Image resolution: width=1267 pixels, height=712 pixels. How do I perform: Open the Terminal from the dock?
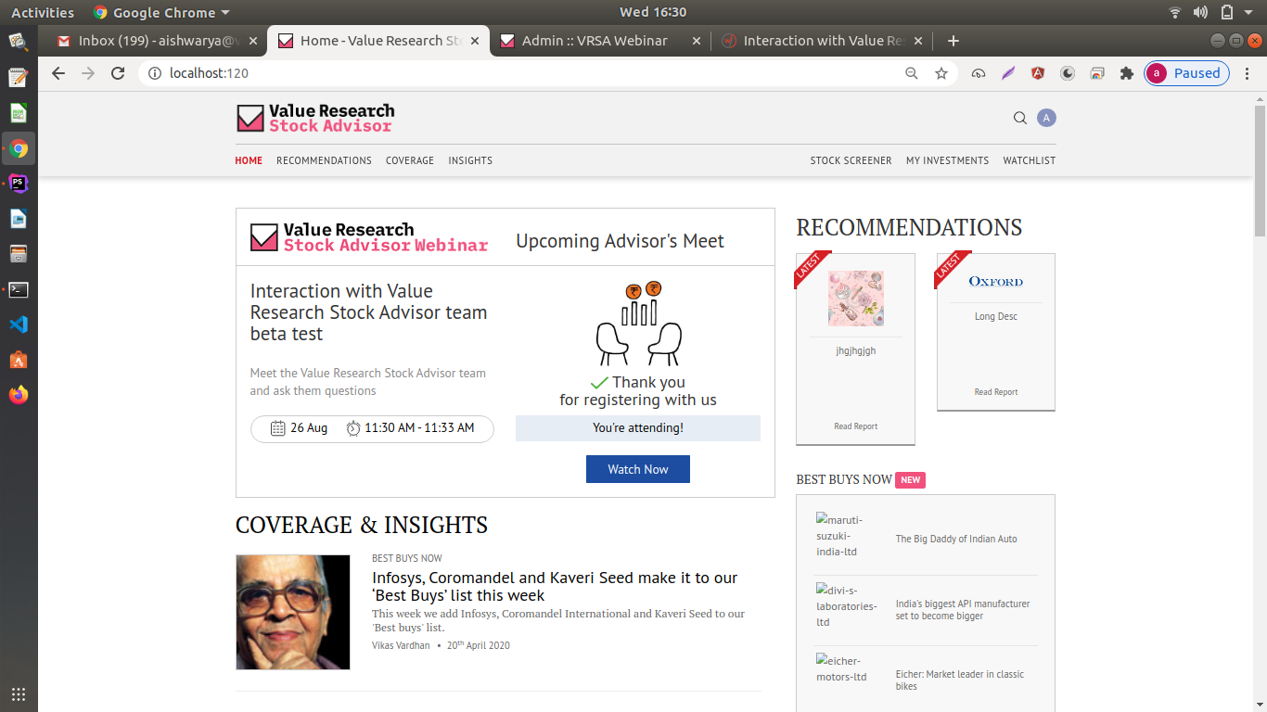(x=19, y=289)
